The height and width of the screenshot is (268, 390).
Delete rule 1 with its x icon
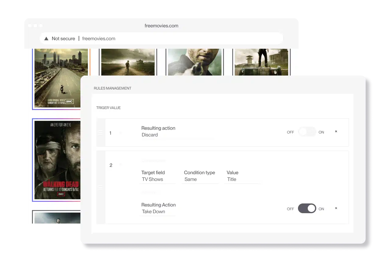336,131
